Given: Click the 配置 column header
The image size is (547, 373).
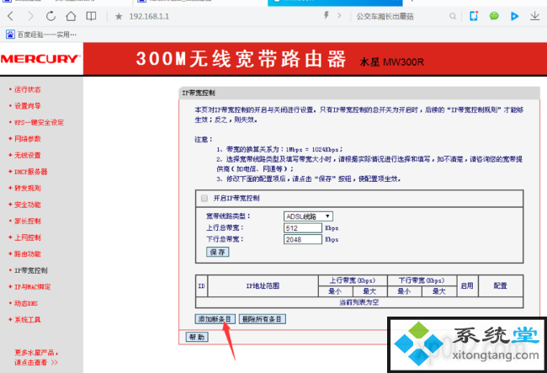Looking at the screenshot, I should click(500, 285).
